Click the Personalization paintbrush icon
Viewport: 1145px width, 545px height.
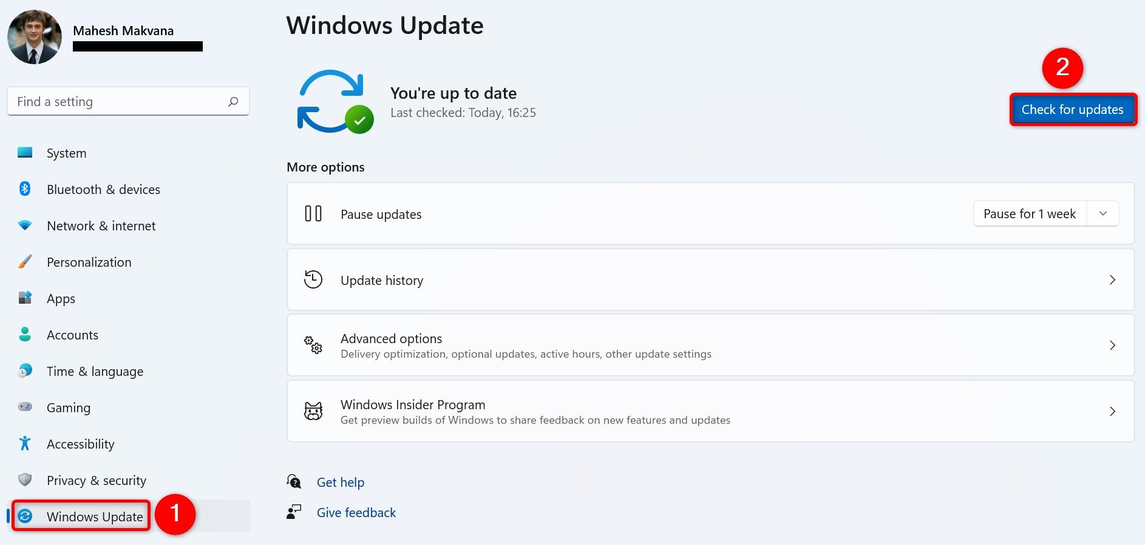pos(25,262)
